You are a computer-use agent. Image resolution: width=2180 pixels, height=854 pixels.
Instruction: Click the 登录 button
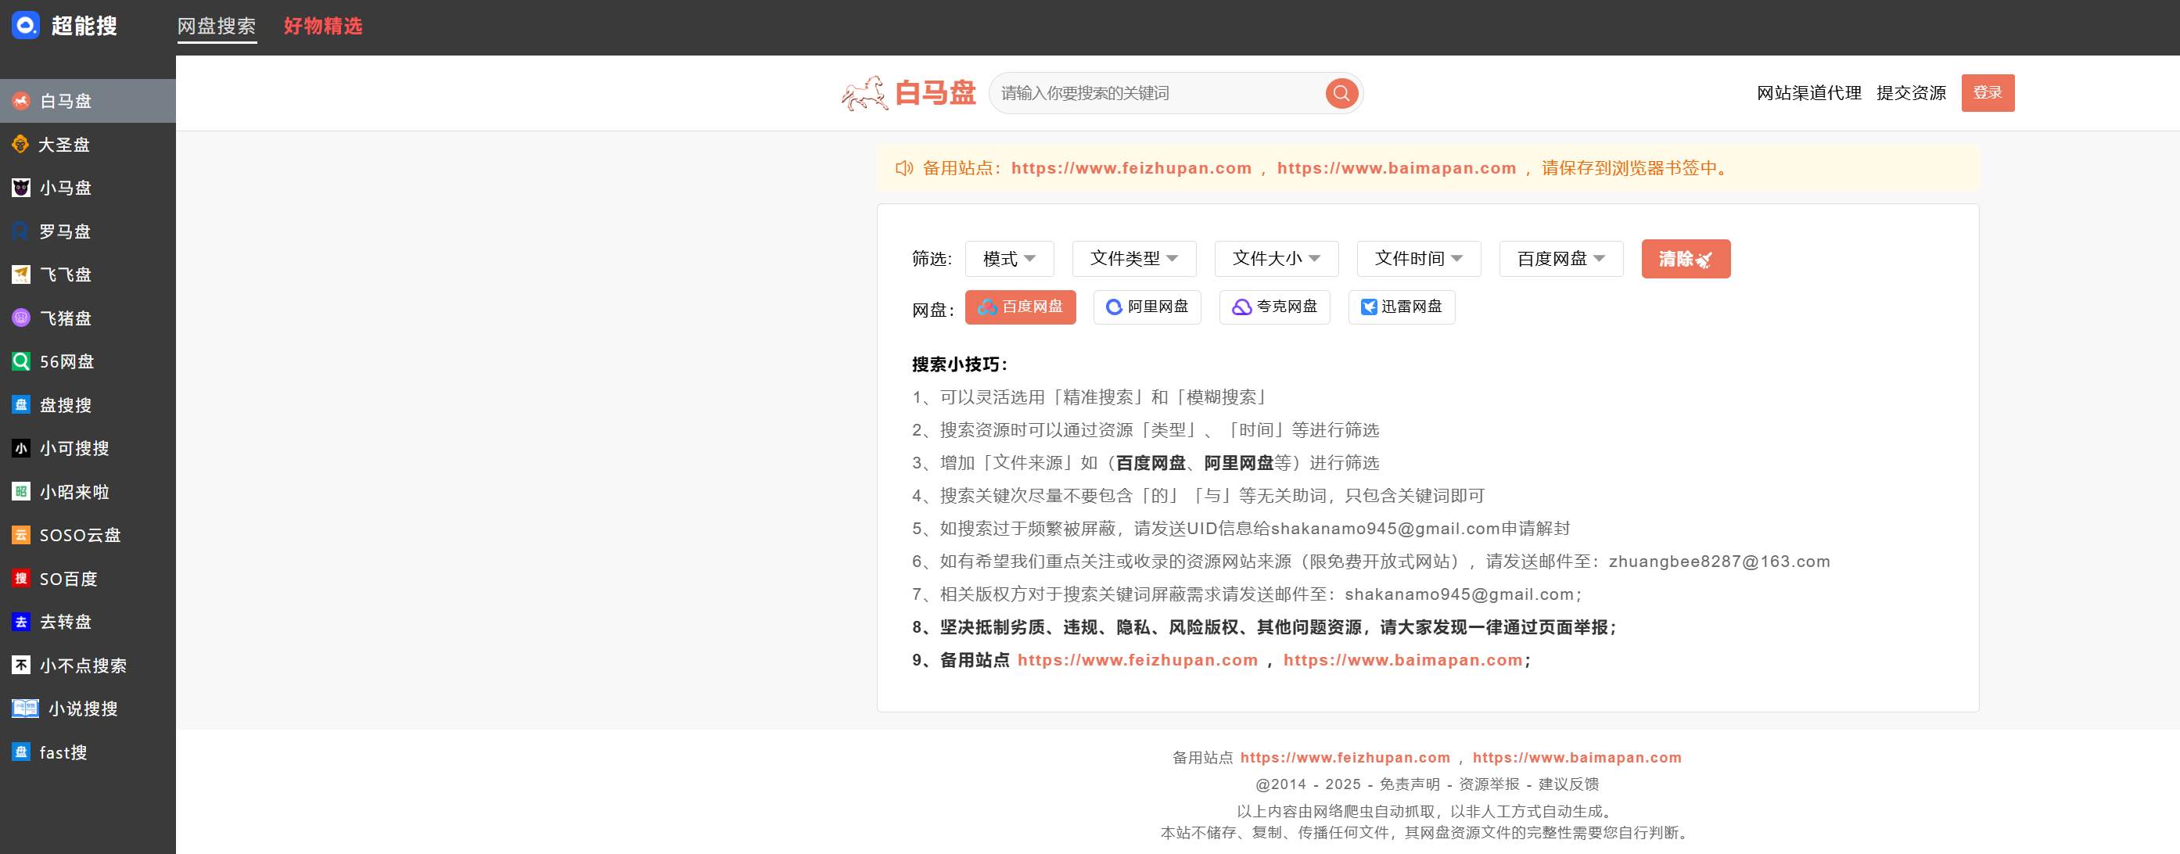coord(1987,93)
